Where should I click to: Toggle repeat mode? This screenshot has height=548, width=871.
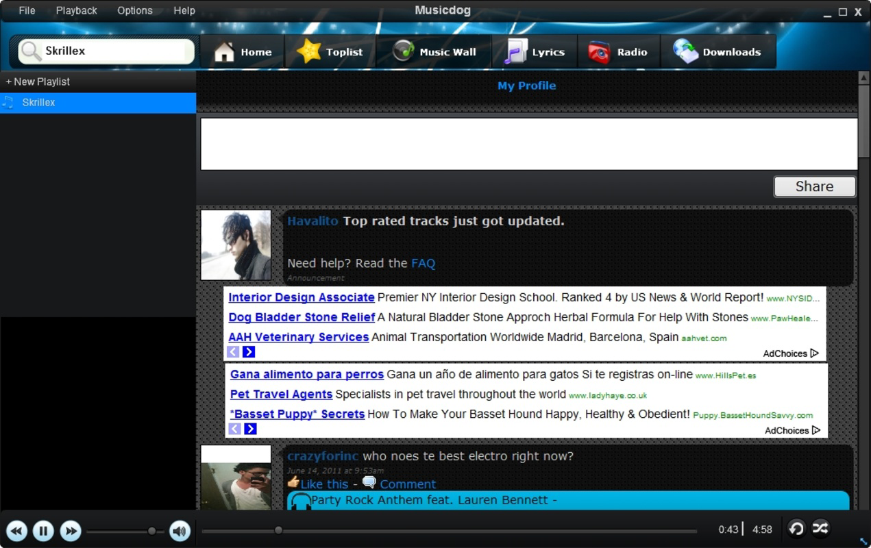click(x=796, y=528)
